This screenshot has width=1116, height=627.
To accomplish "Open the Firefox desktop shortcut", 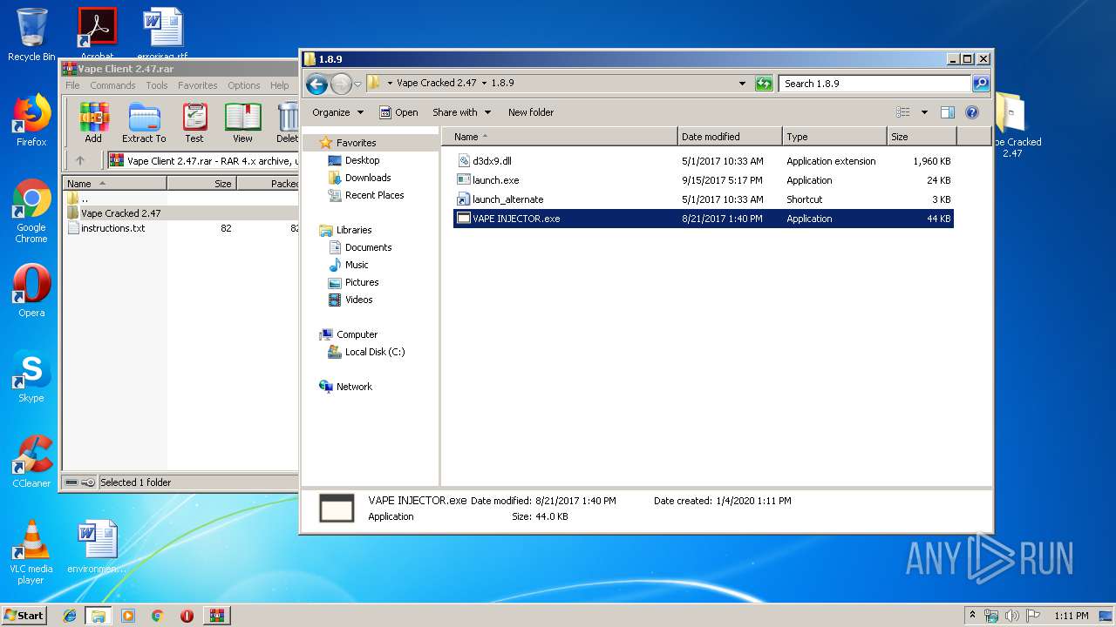I will click(x=31, y=120).
